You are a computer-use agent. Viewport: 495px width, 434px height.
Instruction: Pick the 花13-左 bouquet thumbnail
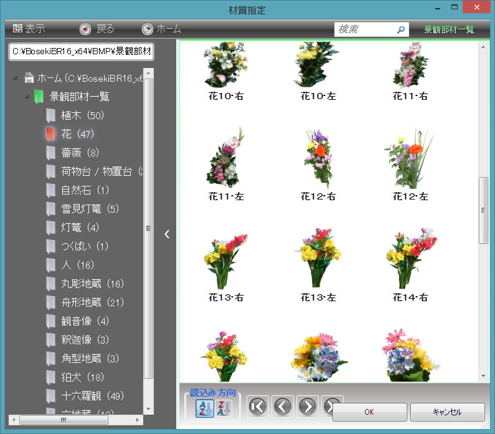click(x=318, y=259)
